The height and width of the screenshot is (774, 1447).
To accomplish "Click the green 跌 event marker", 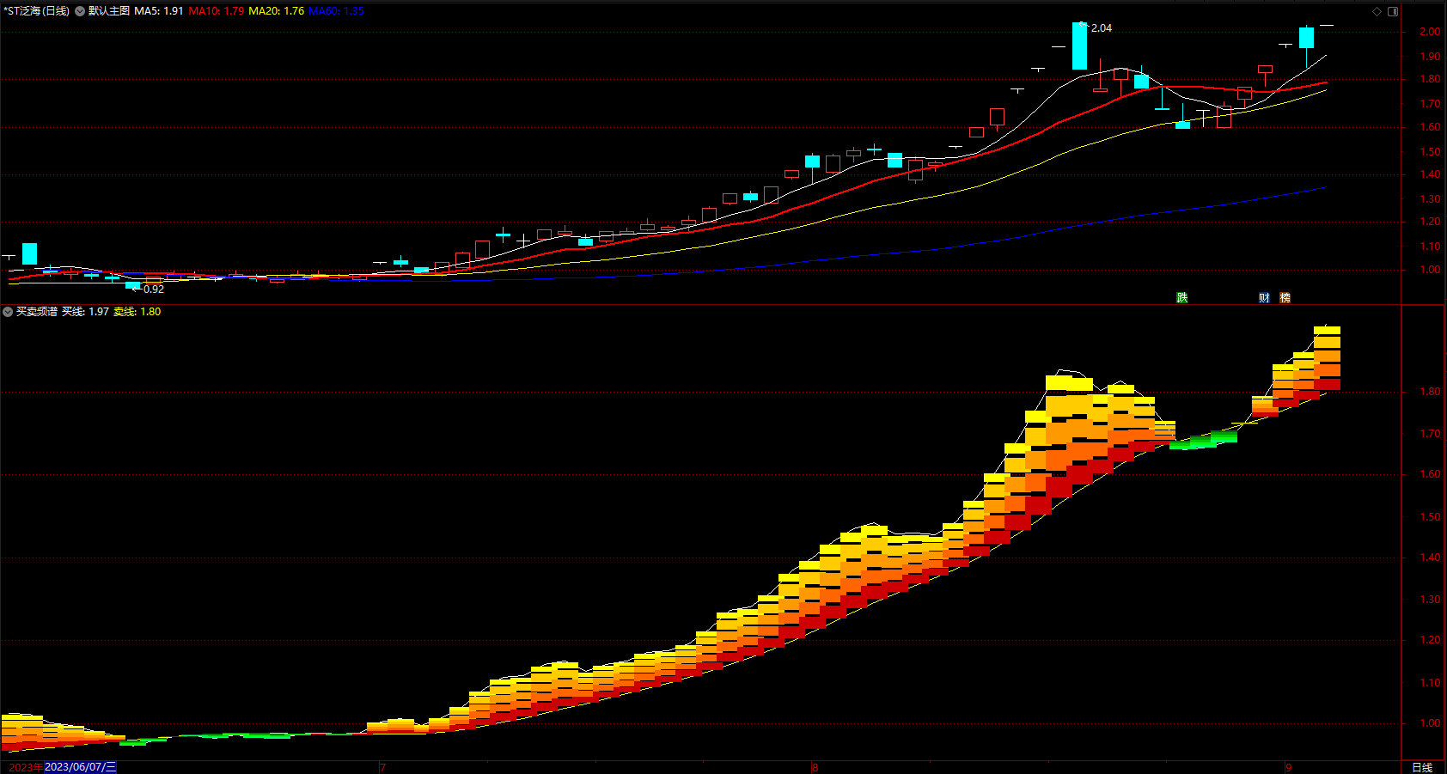I will tap(1182, 297).
